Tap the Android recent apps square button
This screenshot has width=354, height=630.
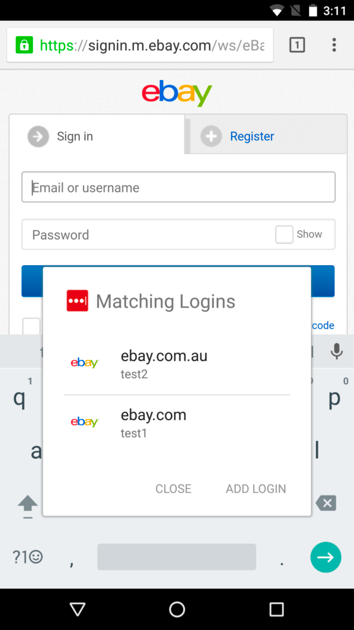click(x=277, y=610)
